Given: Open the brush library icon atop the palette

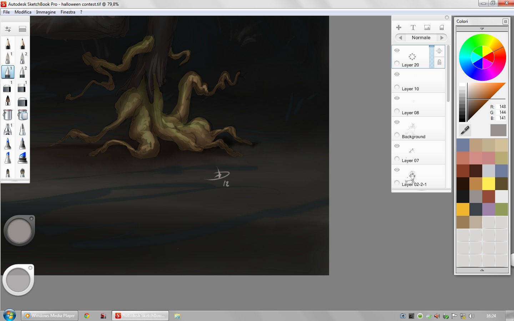Looking at the screenshot, I should click(22, 29).
